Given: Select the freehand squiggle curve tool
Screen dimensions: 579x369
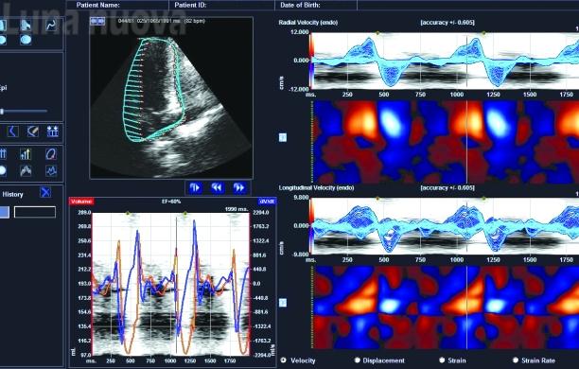Looking at the screenshot, I should (x=51, y=25).
